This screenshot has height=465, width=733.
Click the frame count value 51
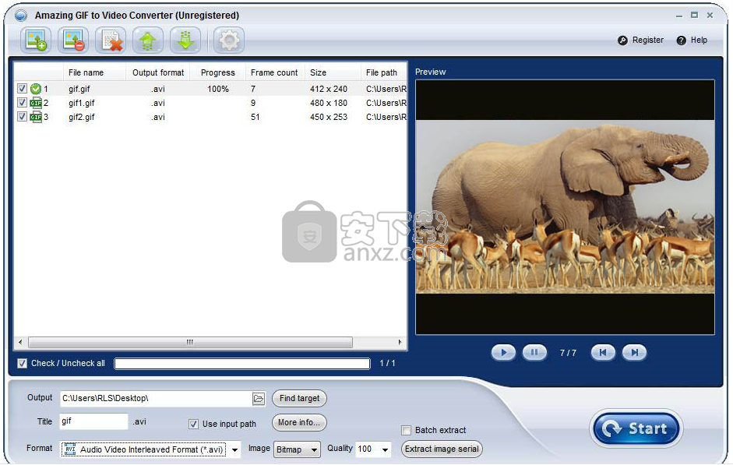(x=255, y=117)
